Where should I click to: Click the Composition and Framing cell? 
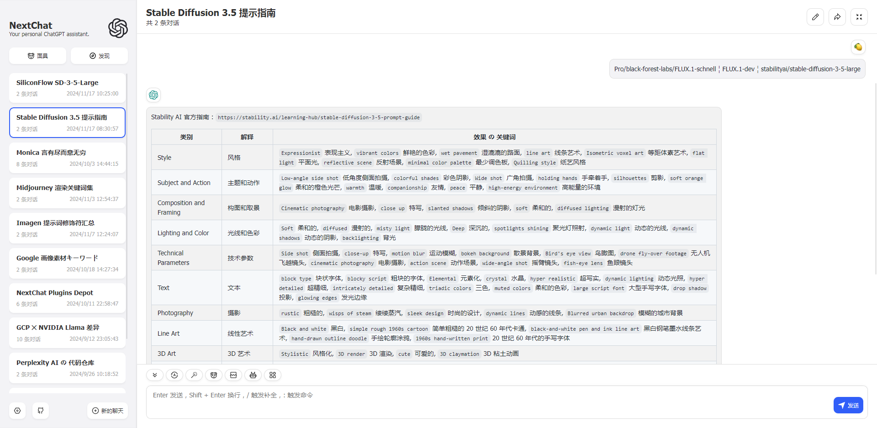coord(186,208)
